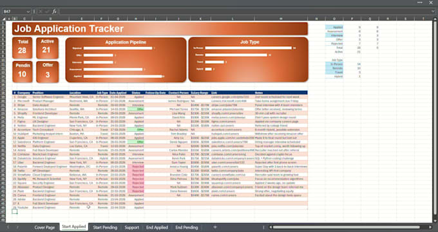Select the Rejected status in Plaid row
438x232 pixels.
[x=136, y=191]
